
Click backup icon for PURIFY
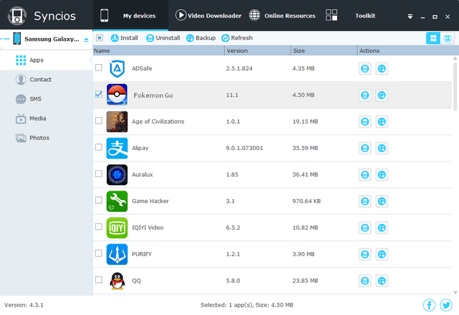[382, 254]
